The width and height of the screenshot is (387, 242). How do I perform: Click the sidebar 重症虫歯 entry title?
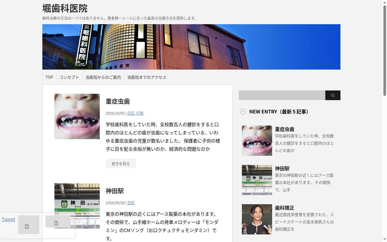point(285,129)
